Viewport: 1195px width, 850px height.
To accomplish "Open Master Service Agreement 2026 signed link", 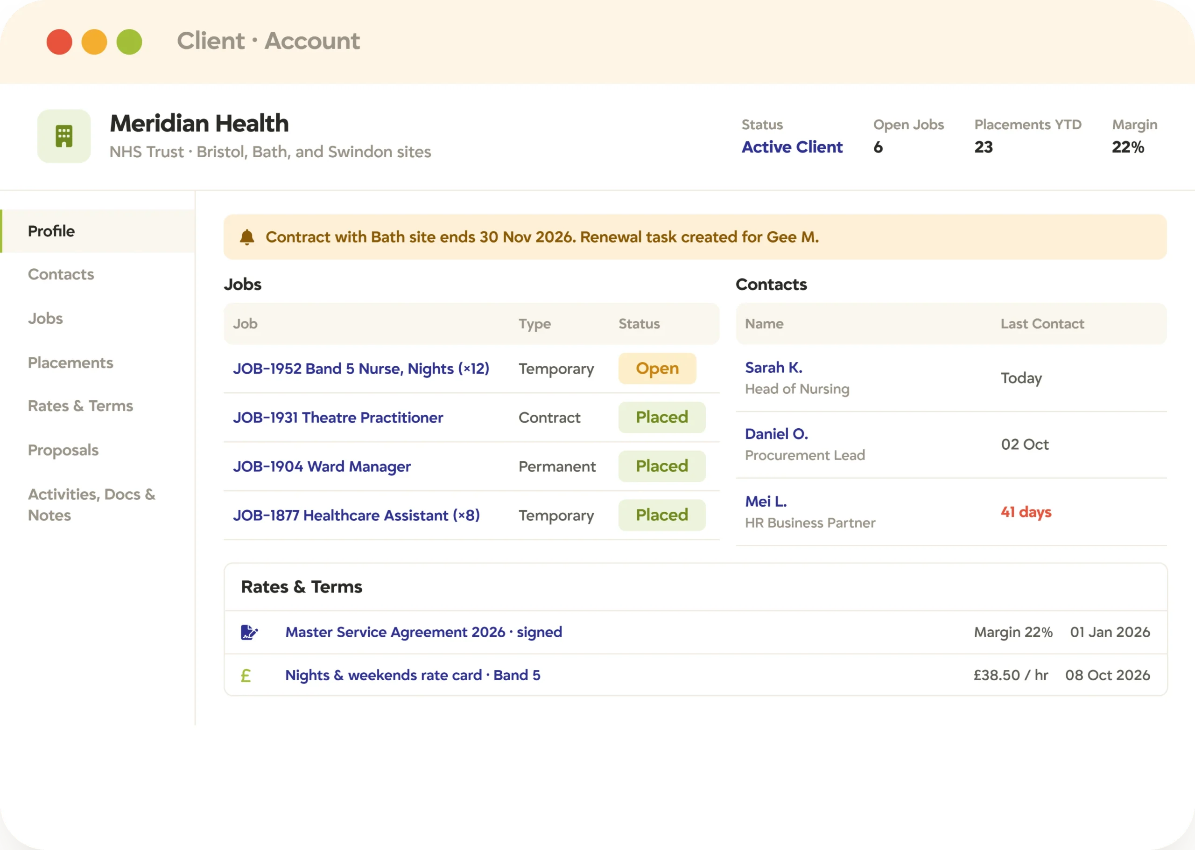I will pyautogui.click(x=424, y=632).
